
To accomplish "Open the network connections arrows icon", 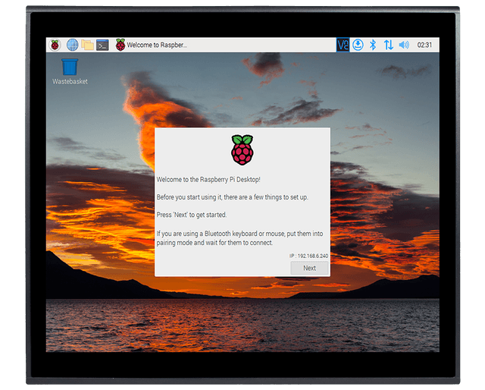I will [x=389, y=45].
